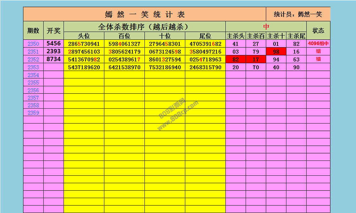The height and width of the screenshot is (213, 356).
Task: Click the red highlighted cell containing 98
Action: (x=276, y=52)
